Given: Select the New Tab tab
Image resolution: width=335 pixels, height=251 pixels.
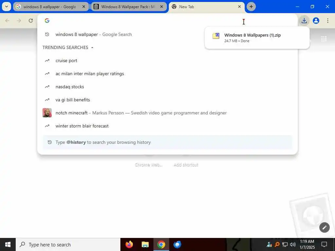Looking at the screenshot, I should tap(206, 7).
